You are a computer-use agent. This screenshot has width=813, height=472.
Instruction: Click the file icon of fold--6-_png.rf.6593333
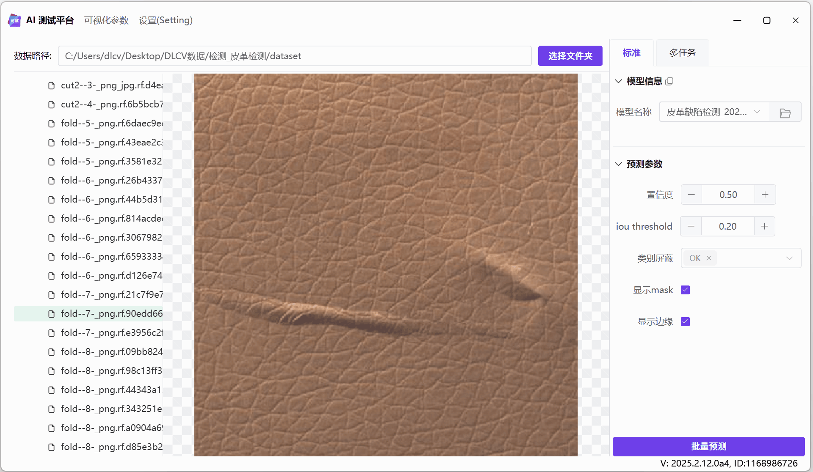[x=52, y=257]
